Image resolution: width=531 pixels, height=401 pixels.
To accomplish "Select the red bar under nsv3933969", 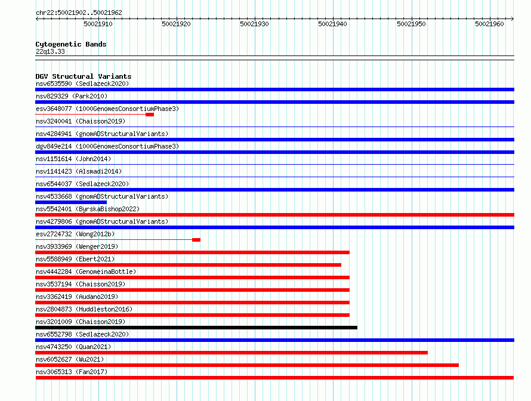I will [192, 252].
